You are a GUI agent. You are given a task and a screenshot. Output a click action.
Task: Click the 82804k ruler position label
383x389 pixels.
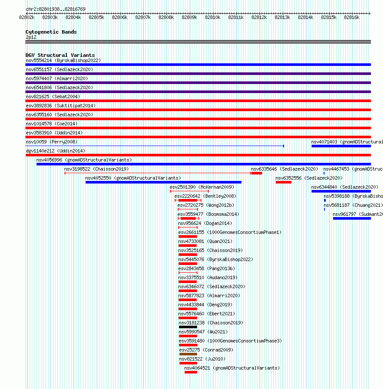pos(73,17)
